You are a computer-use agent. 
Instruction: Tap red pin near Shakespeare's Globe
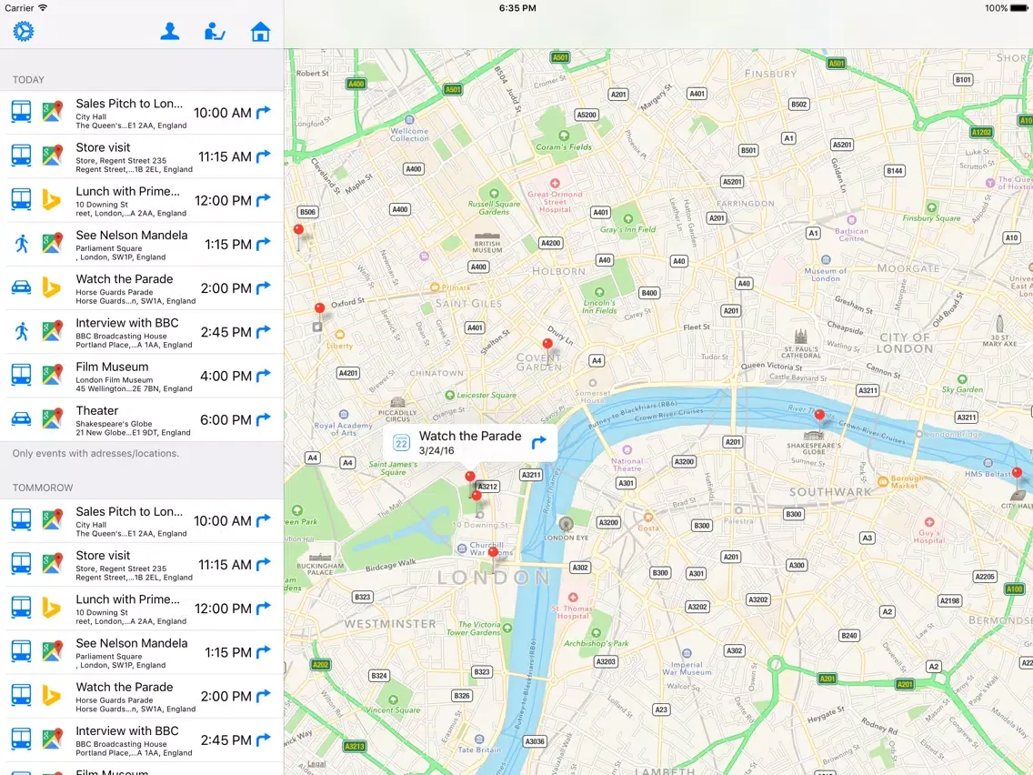tap(819, 415)
